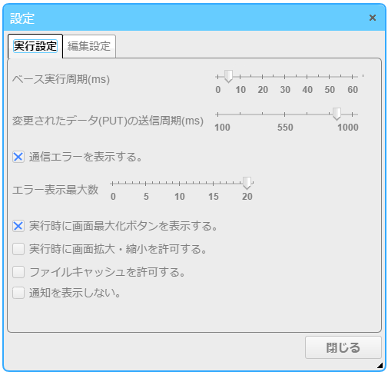Close the 設定 dialog with X icon
Viewport: 388px width, 375px height.
click(373, 18)
